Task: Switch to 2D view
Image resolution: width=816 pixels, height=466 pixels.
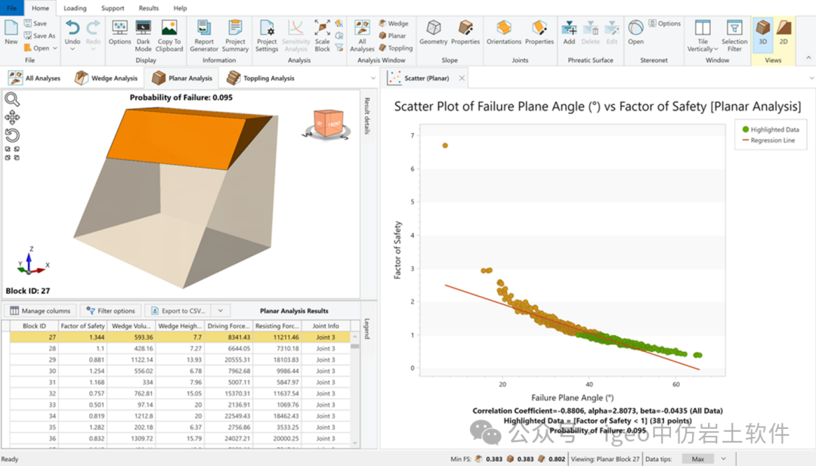Action: pyautogui.click(x=784, y=32)
